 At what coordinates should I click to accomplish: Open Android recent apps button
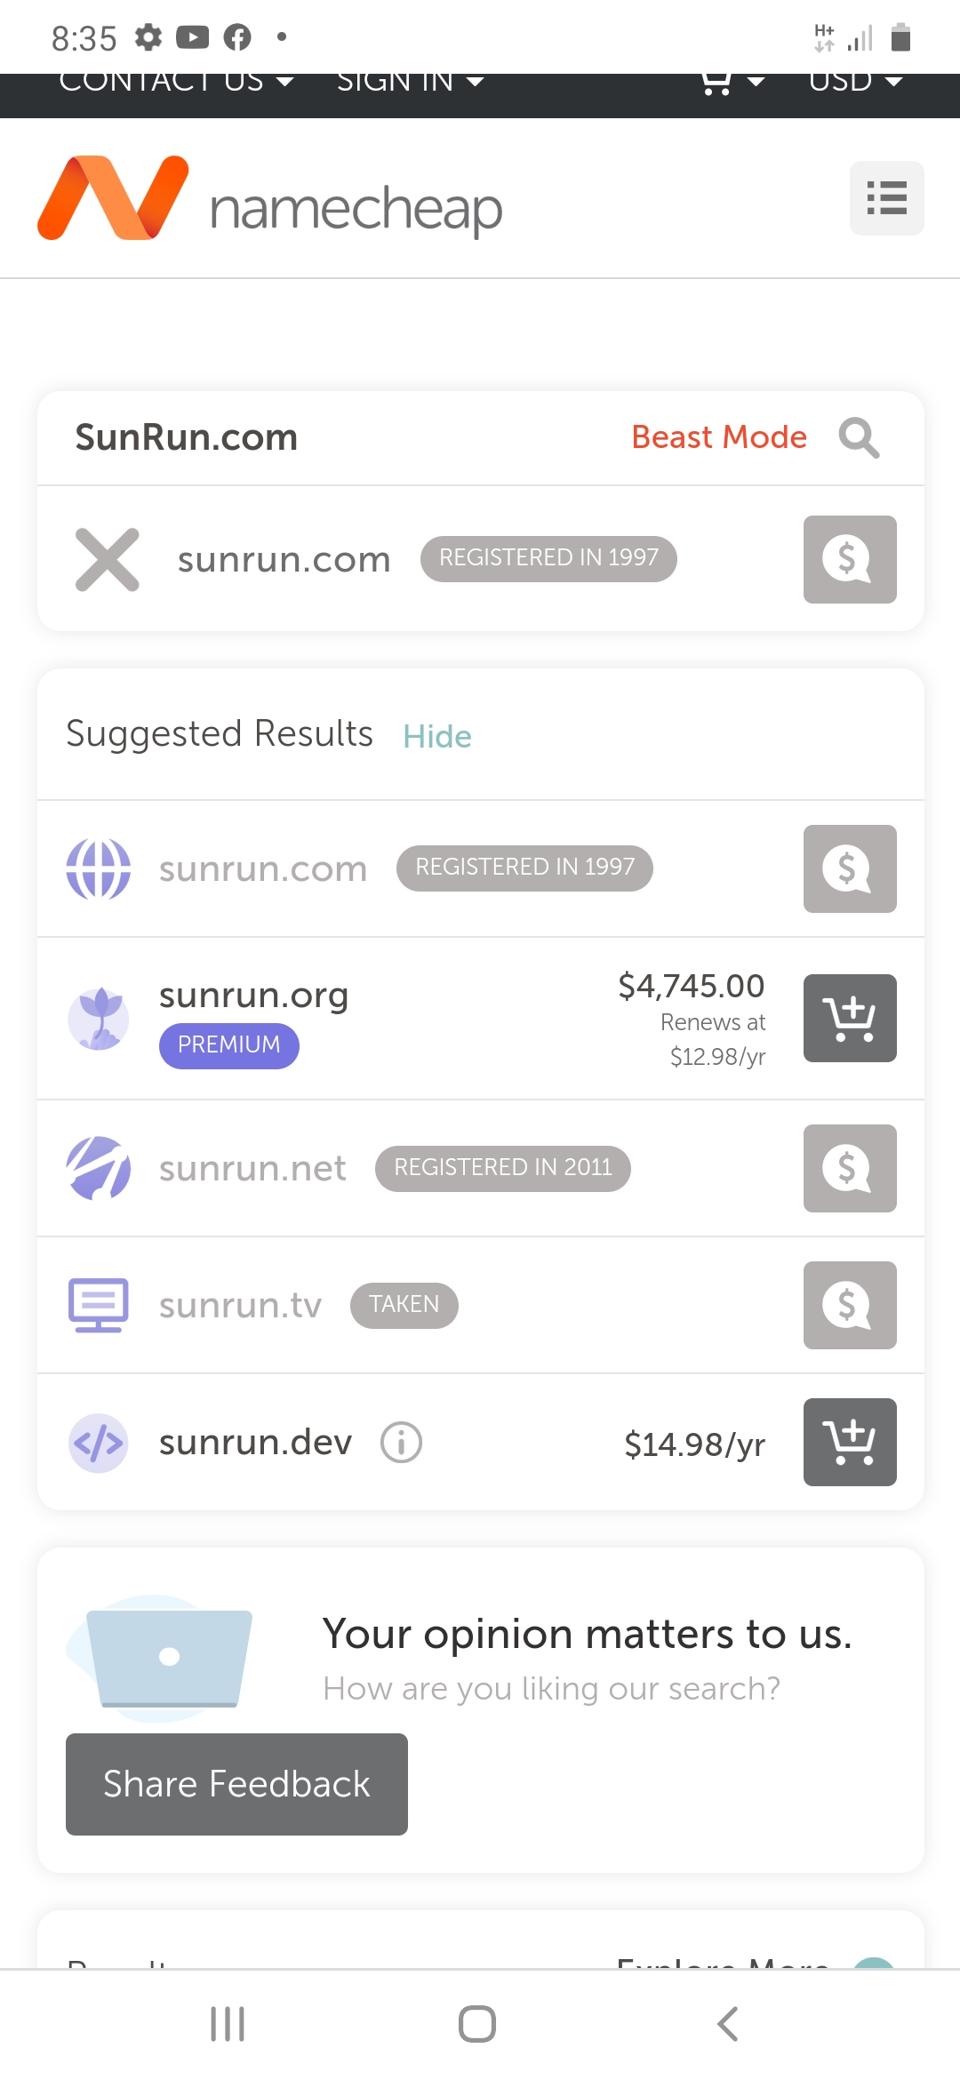point(228,2024)
